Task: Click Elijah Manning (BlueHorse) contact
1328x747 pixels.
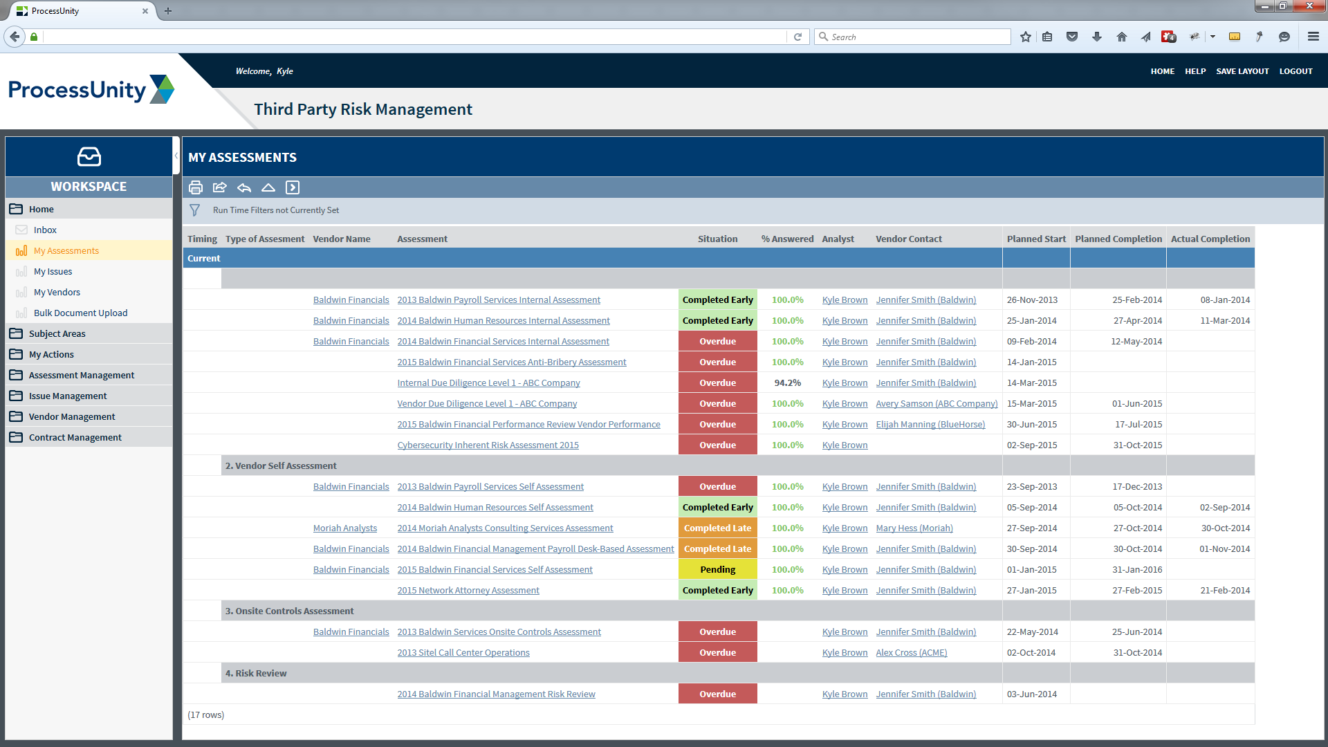Action: [x=930, y=424]
